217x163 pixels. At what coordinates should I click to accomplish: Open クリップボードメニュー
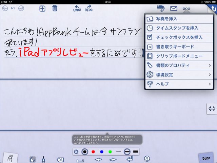(x=179, y=56)
